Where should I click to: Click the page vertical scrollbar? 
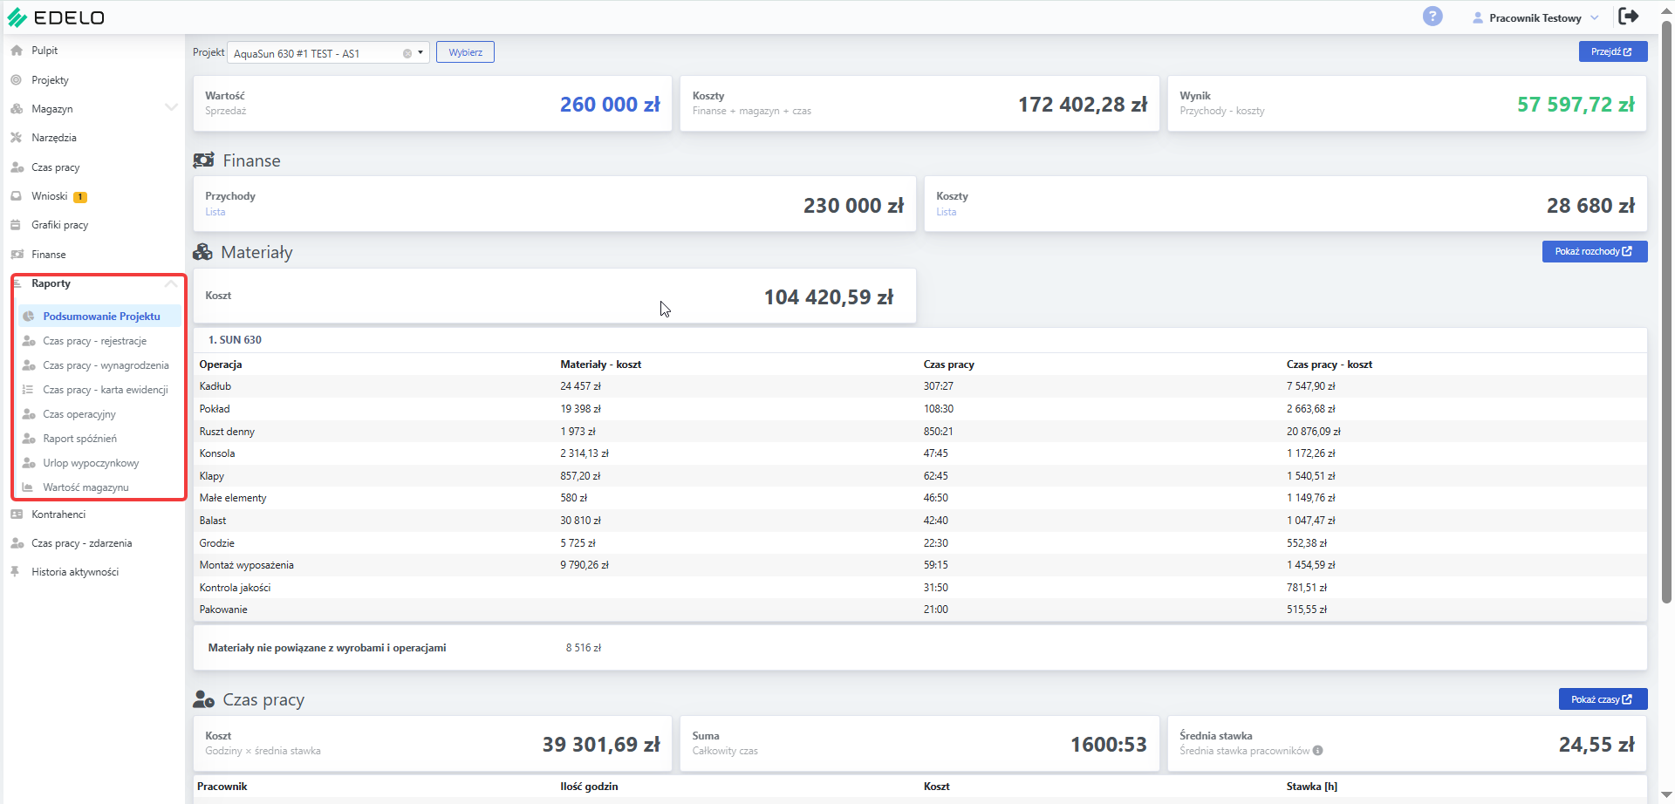[x=1666, y=314]
